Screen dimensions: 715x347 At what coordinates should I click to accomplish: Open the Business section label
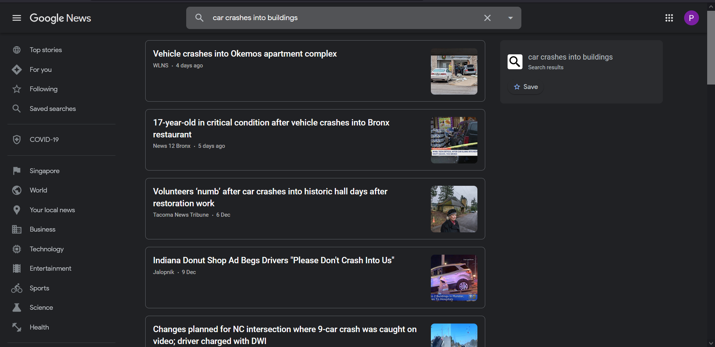42,229
